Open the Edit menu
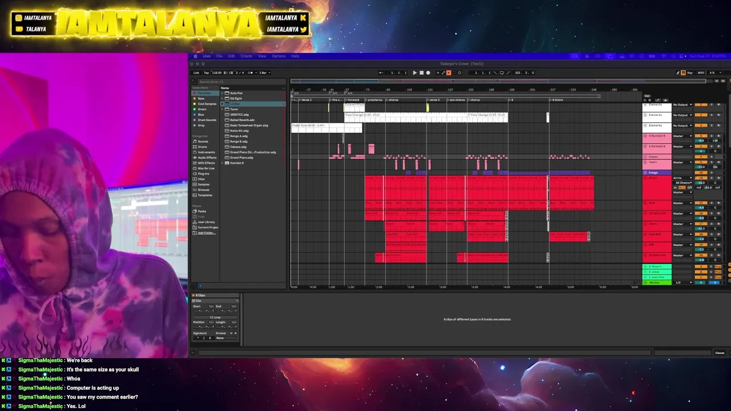 [231, 56]
